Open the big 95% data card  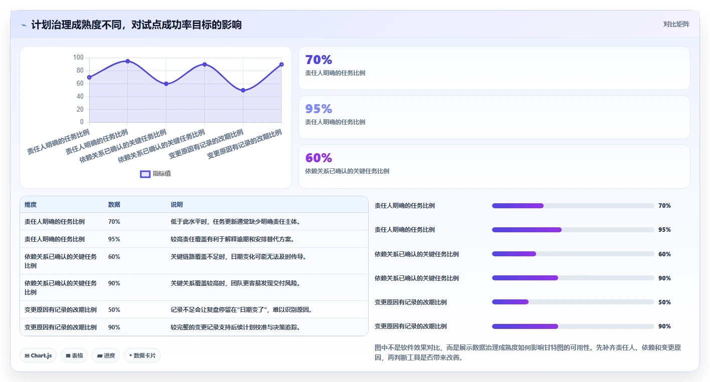[494, 117]
